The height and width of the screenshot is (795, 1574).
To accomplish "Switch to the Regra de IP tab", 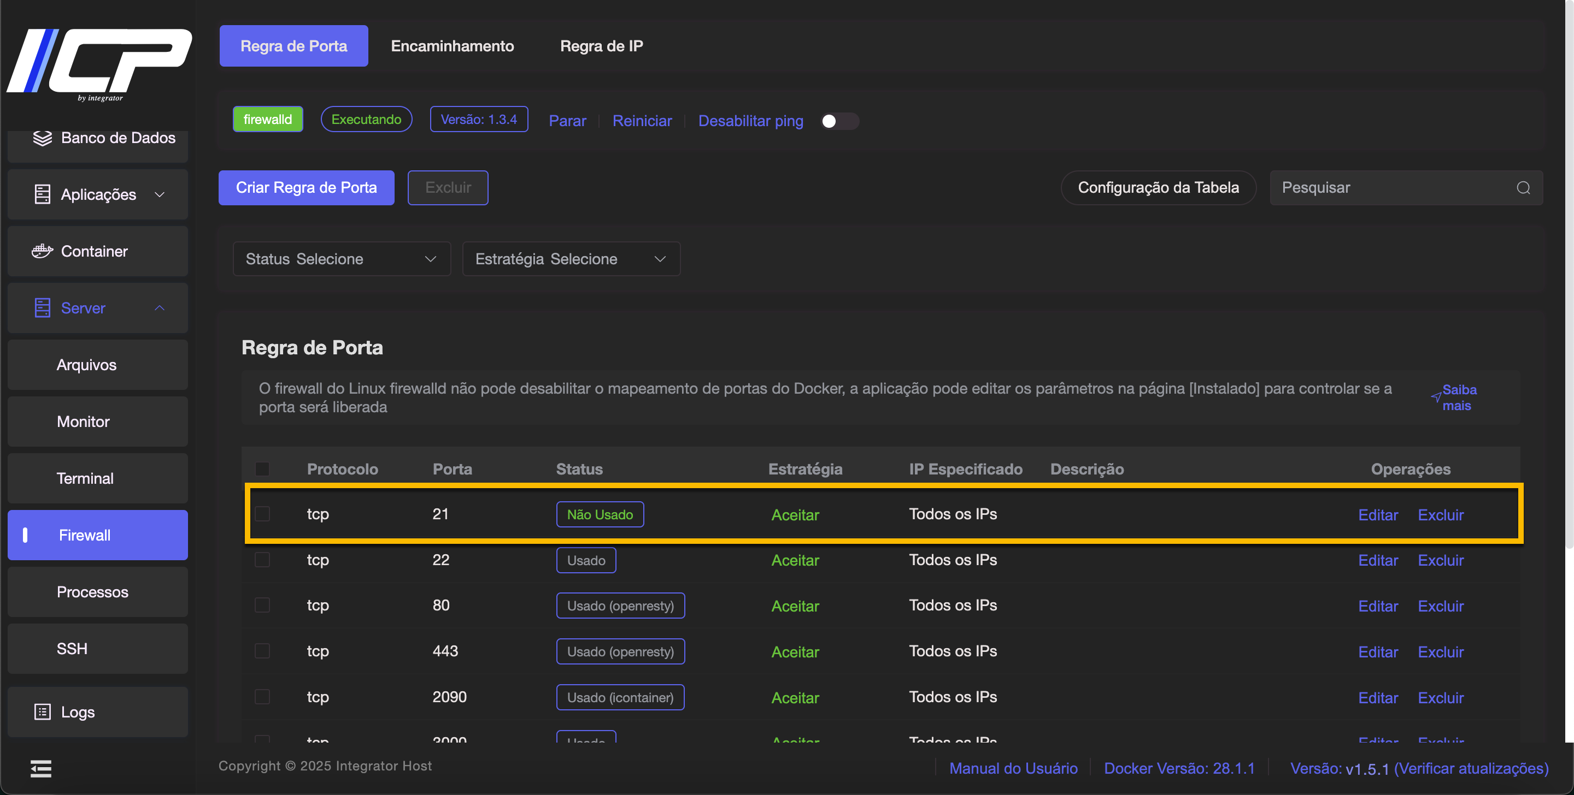I will pos(601,46).
